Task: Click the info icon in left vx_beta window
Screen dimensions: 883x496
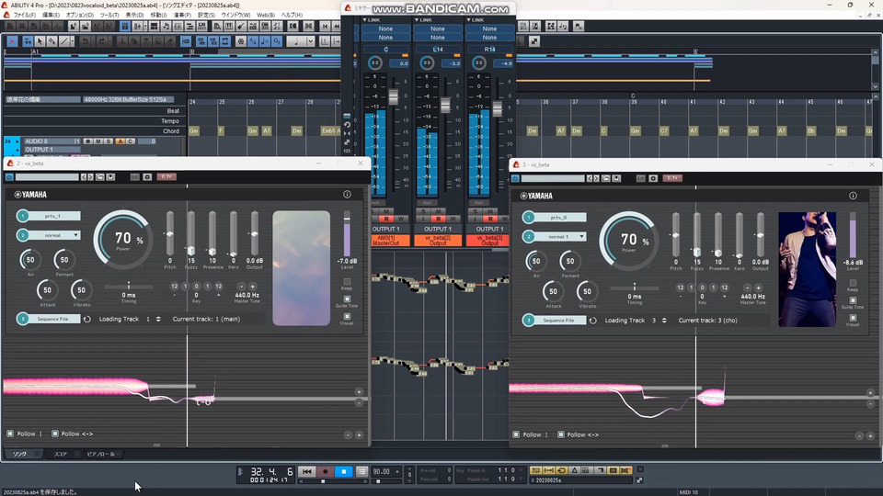Action: click(347, 195)
